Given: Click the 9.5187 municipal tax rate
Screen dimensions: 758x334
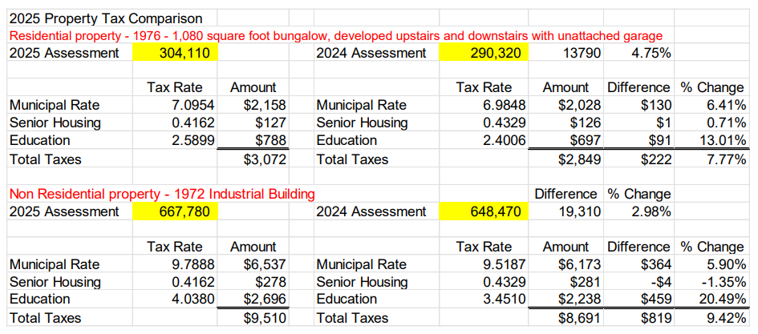Looking at the screenshot, I should point(503,264).
